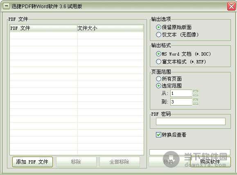
Task: Click the 全部移除 button
Action: point(120,162)
